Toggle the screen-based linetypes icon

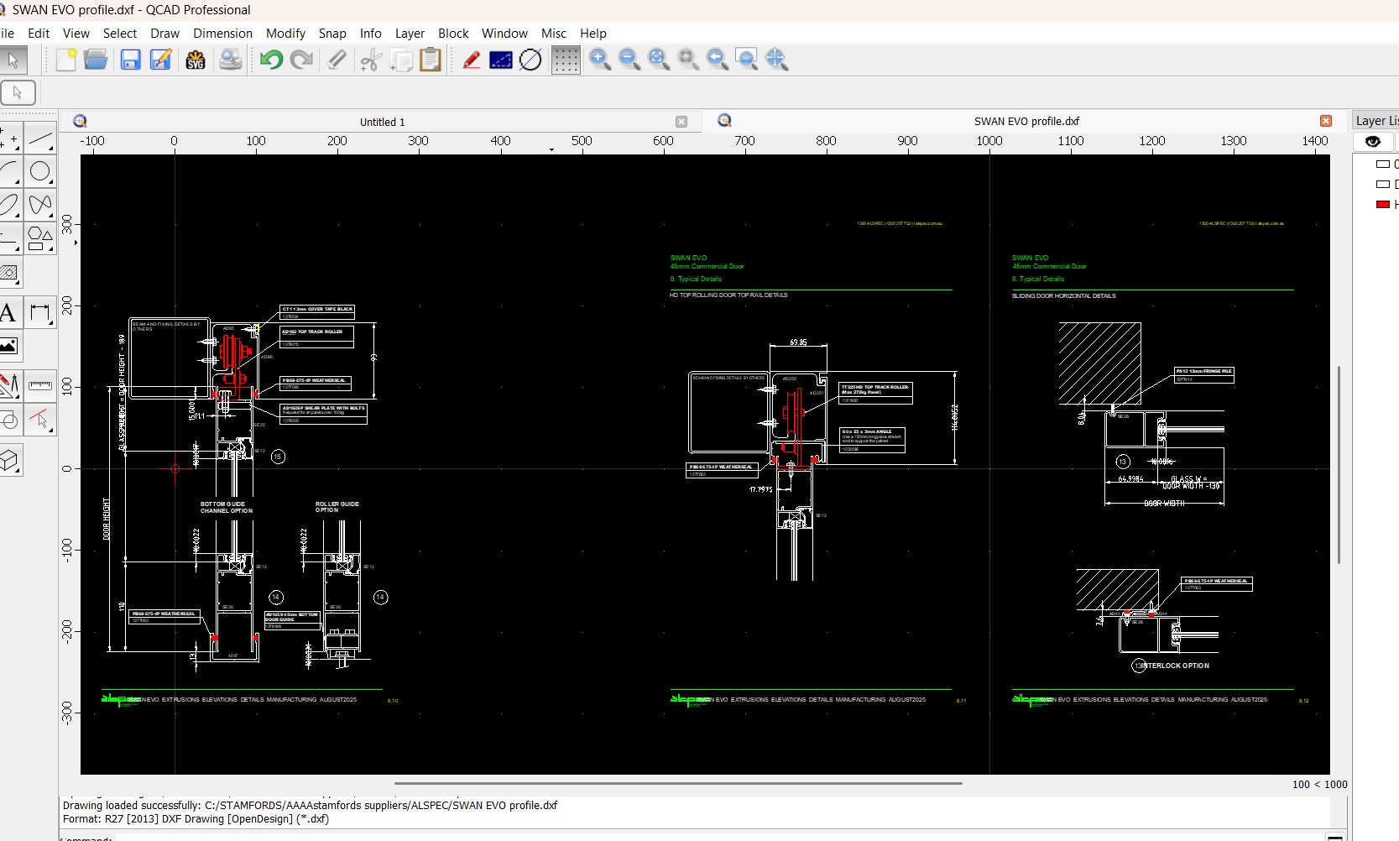click(501, 60)
